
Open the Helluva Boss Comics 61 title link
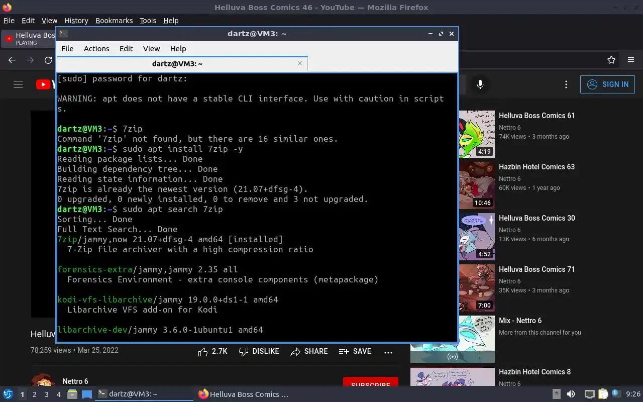coord(537,116)
